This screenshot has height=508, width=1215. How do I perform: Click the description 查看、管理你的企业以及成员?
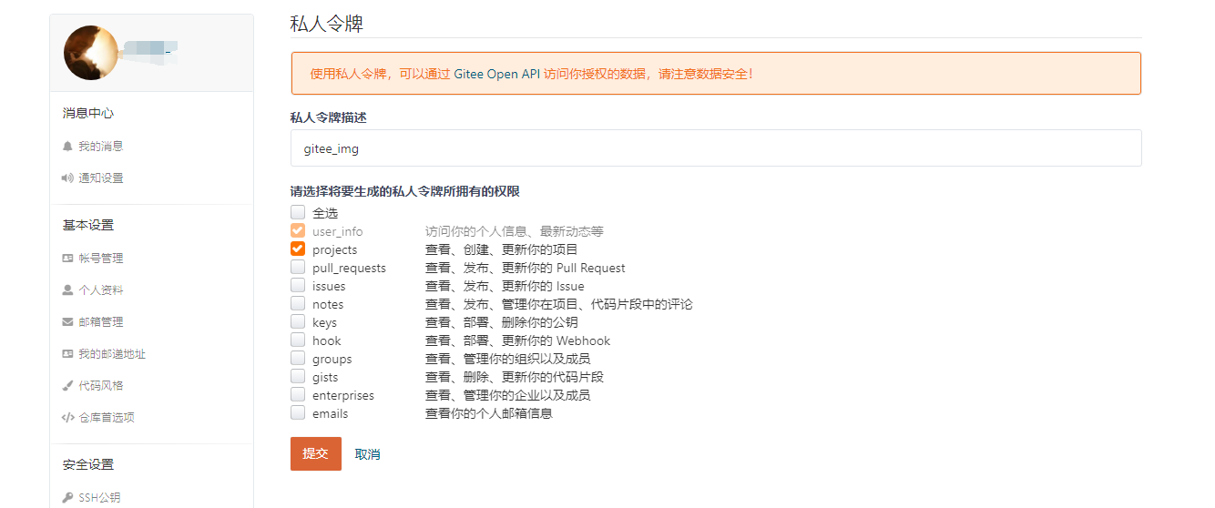(x=508, y=395)
